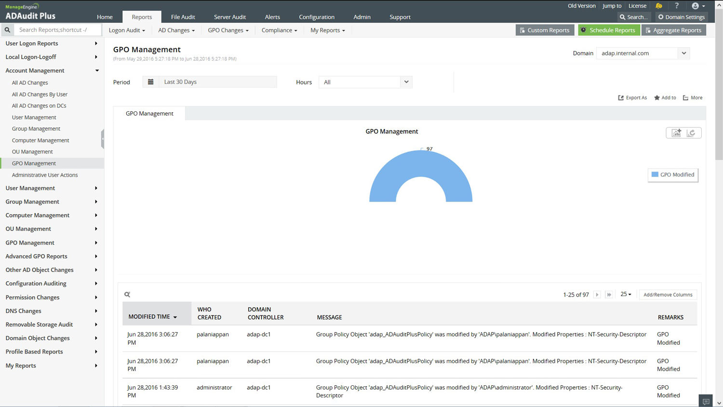The image size is (723, 407).
Task: Open the Domain dropdown
Action: (683, 53)
